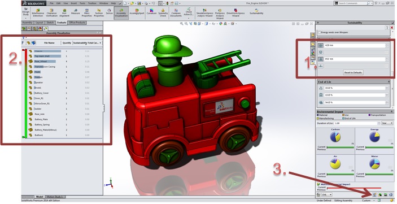
Task: Toggle the Assembly Visualization tool
Action: (x=121, y=12)
